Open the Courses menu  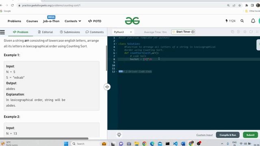coord(32,21)
